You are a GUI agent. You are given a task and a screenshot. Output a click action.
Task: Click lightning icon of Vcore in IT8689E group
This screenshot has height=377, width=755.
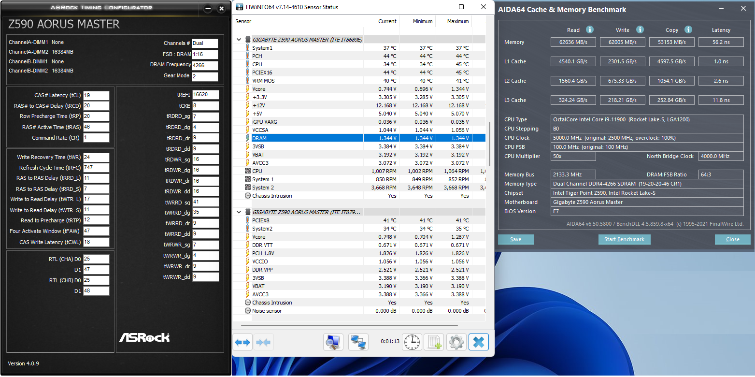(248, 89)
